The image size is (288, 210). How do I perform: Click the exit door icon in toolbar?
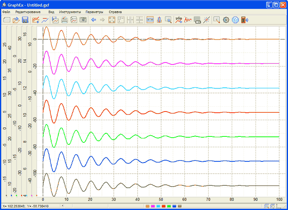point(244,20)
